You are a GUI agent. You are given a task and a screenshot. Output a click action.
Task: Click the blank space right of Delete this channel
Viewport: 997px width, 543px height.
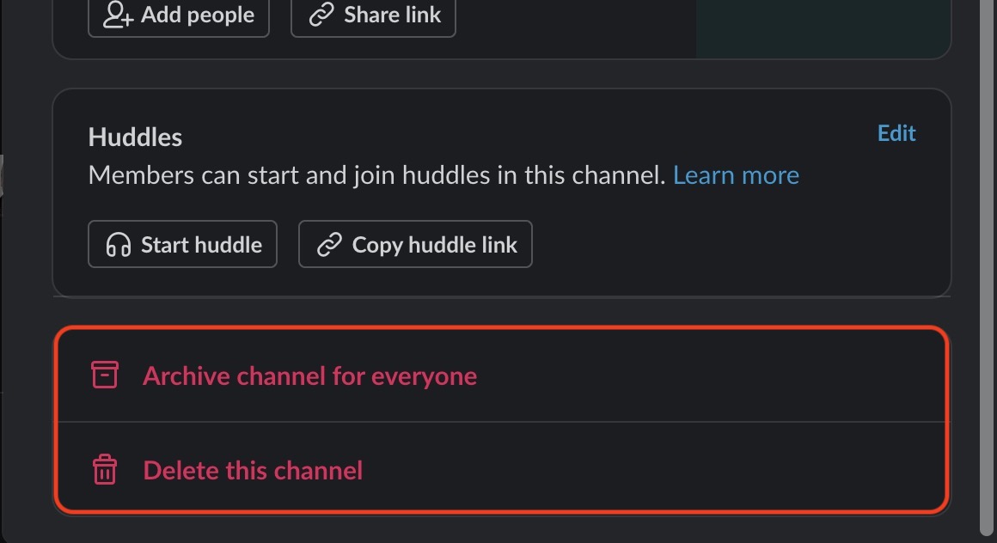(645, 470)
